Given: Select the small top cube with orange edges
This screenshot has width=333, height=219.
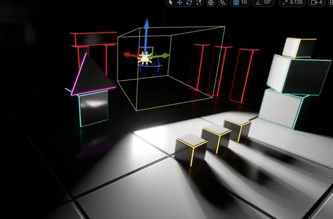Looking at the screenshot, I should [x=299, y=48].
